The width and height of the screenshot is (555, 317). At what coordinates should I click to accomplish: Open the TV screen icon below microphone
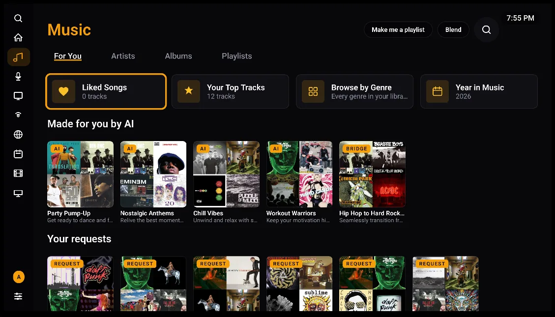pos(18,96)
